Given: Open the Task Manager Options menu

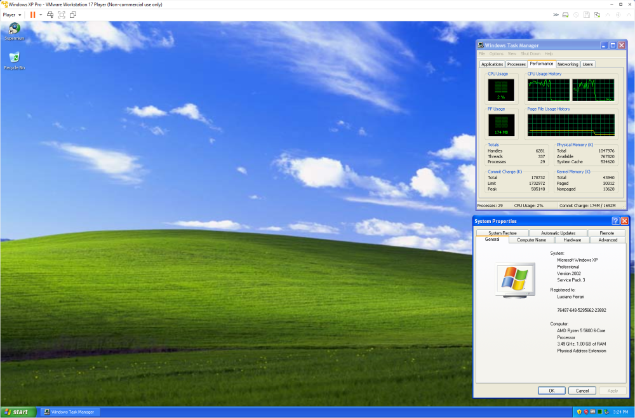Looking at the screenshot, I should point(496,54).
